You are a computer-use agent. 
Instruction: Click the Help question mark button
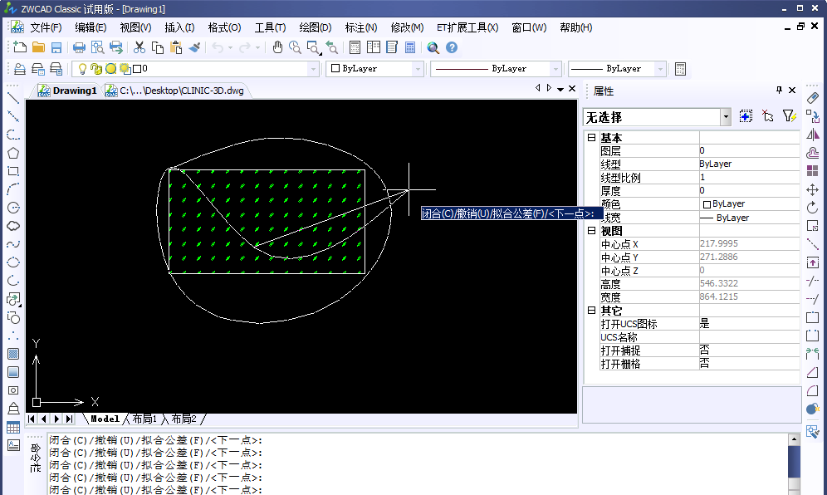coord(451,47)
